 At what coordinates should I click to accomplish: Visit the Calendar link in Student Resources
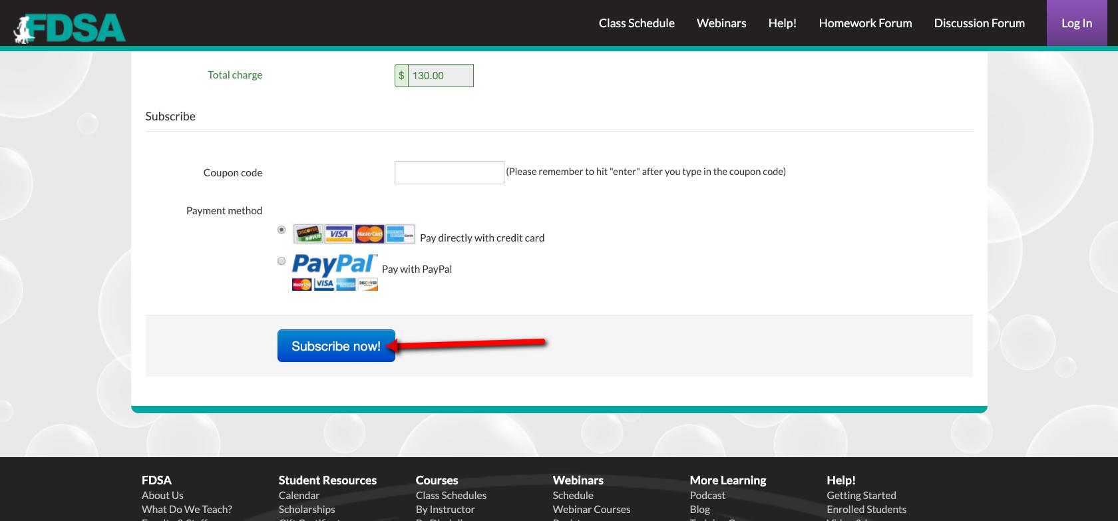click(299, 495)
